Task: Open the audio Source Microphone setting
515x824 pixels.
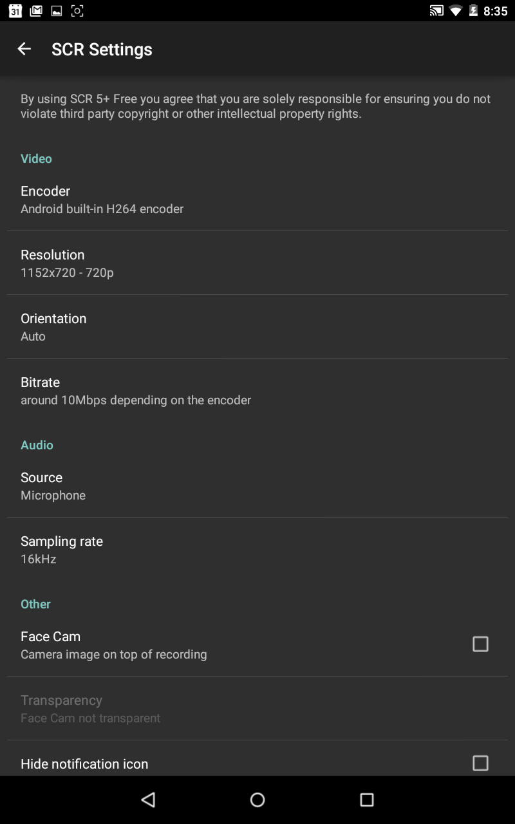Action: coord(257,486)
